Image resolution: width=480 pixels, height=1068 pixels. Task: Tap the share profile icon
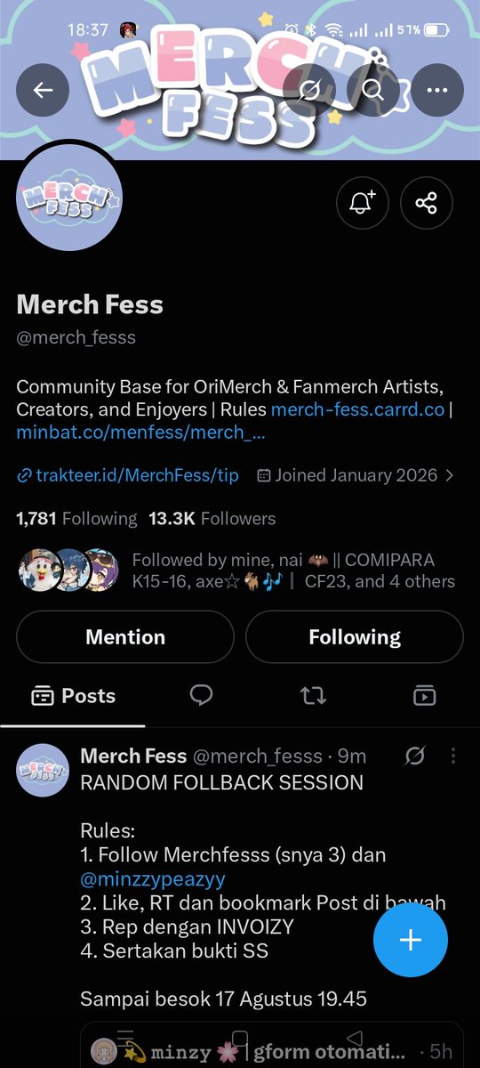click(x=427, y=203)
